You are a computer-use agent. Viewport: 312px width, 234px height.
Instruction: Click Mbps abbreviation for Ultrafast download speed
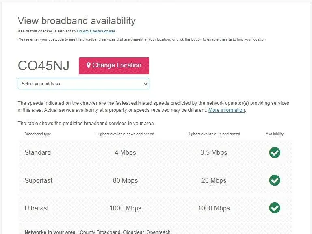pyautogui.click(x=133, y=208)
